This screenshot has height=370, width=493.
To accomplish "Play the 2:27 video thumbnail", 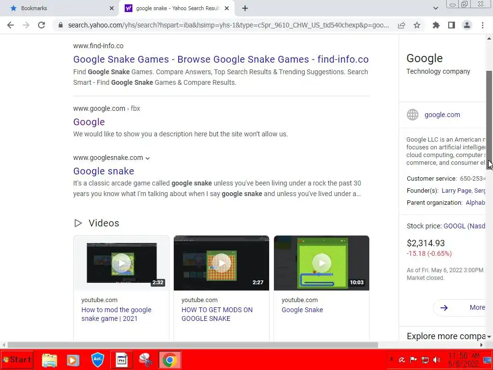I will coord(221,263).
